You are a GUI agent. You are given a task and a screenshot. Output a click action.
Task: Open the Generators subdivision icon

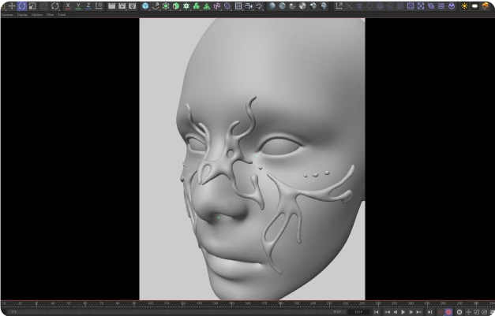(166, 6)
